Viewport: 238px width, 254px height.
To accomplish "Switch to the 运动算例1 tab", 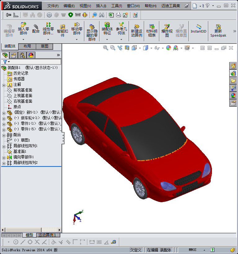I will click(48, 235).
